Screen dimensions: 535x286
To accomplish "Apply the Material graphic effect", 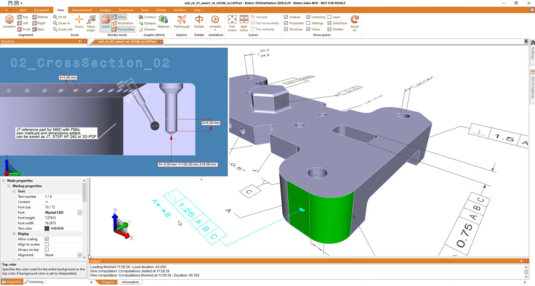I will pyautogui.click(x=163, y=22).
